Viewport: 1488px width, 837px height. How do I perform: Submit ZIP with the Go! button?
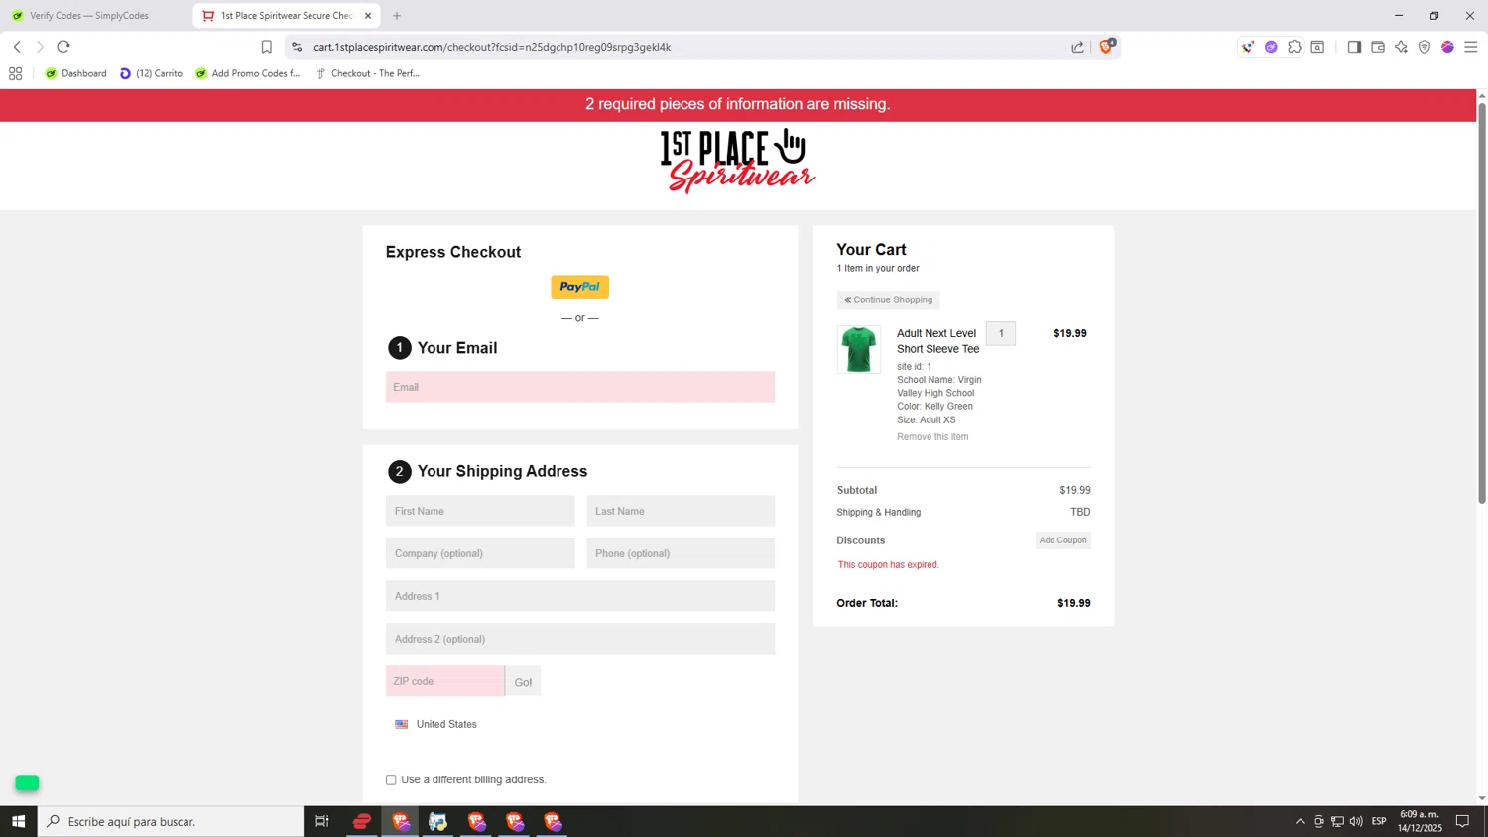[x=523, y=681]
